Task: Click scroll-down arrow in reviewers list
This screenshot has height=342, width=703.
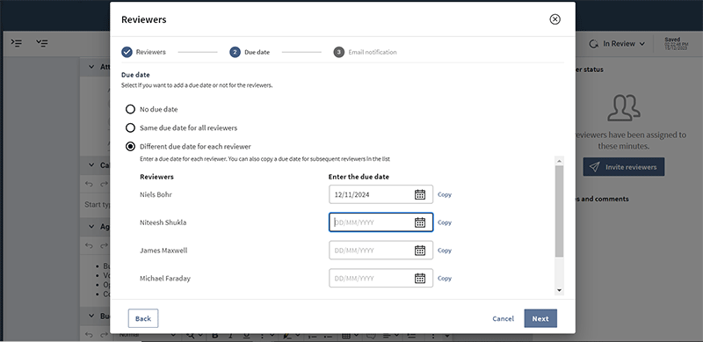Action: (559, 290)
